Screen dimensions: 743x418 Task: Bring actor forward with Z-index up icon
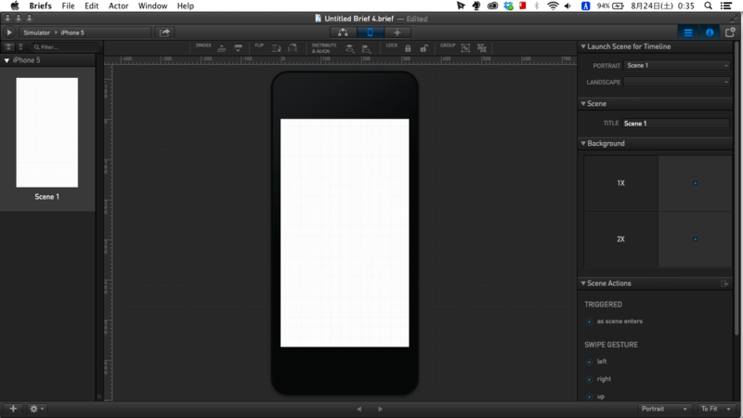[221, 48]
